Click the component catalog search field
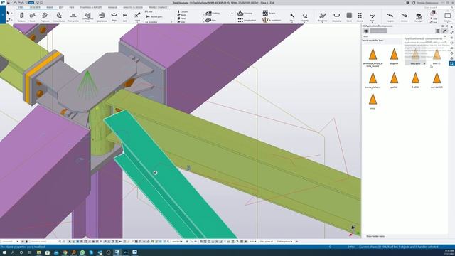Image resolution: width=455 pixels, height=256 pixels. click(x=403, y=36)
